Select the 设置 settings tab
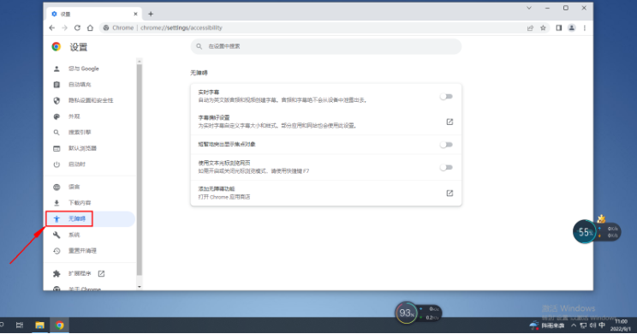The image size is (637, 334). pyautogui.click(x=93, y=14)
